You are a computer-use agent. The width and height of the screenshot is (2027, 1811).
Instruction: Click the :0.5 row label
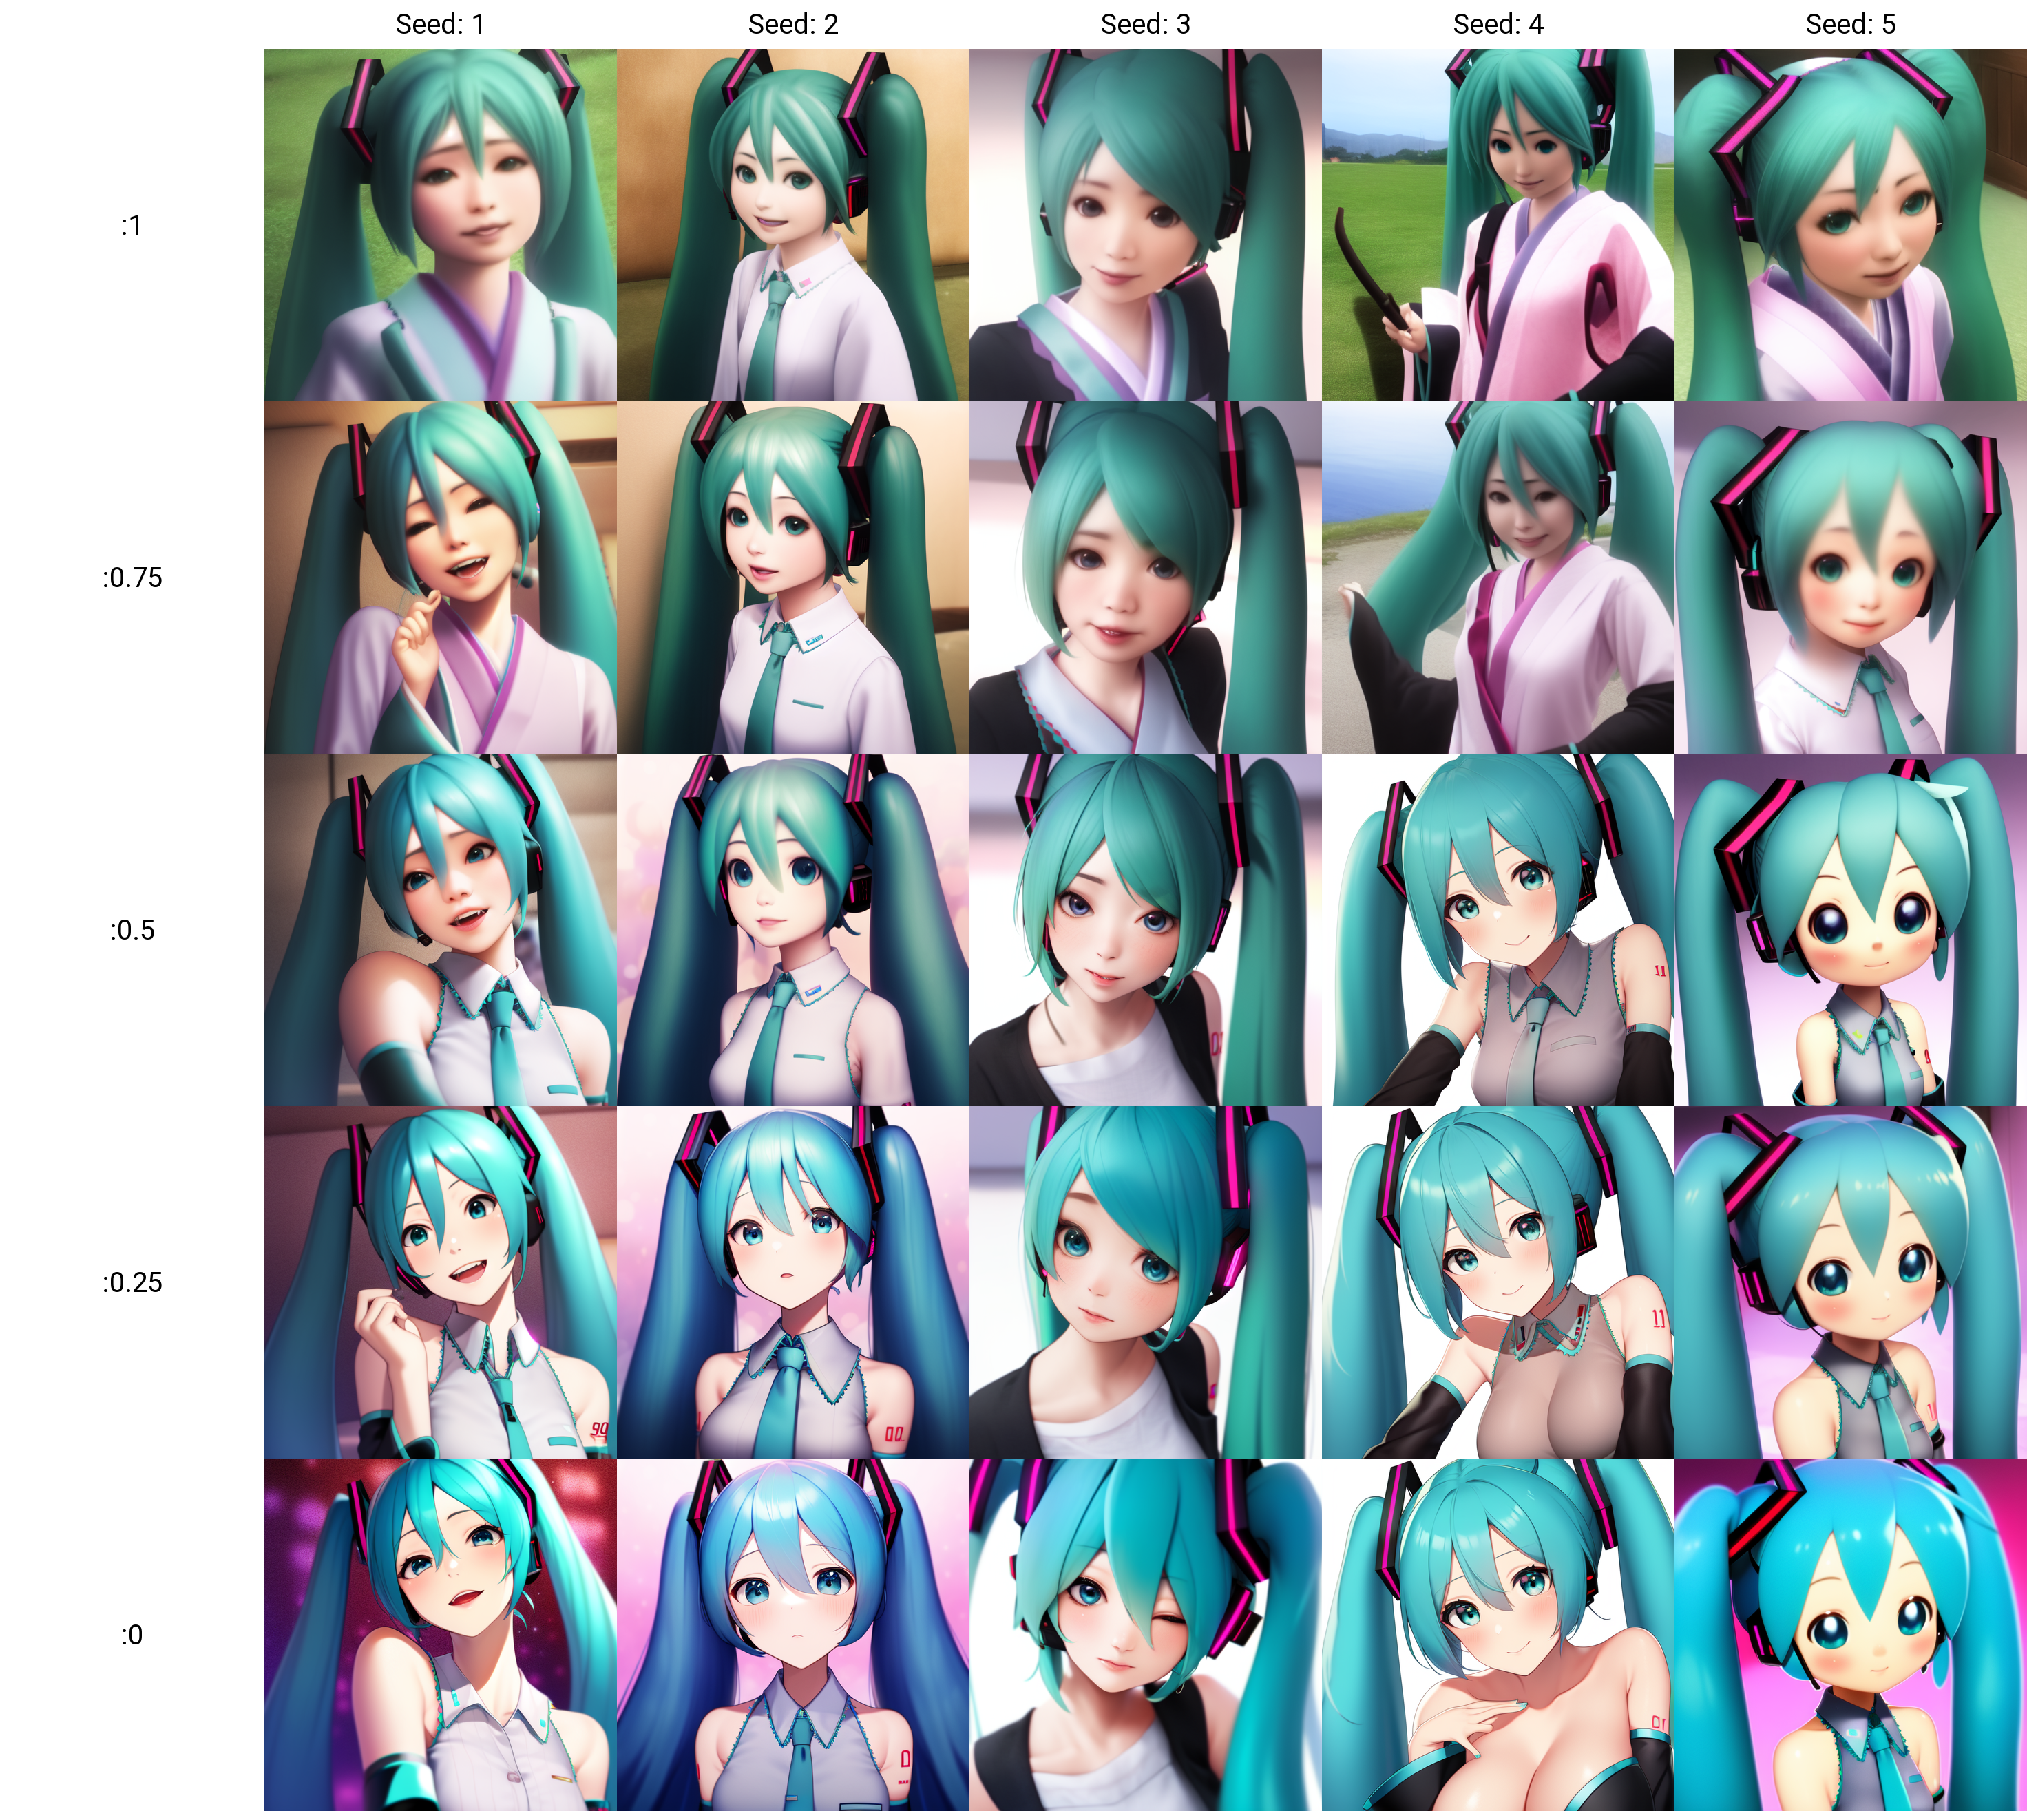(132, 931)
